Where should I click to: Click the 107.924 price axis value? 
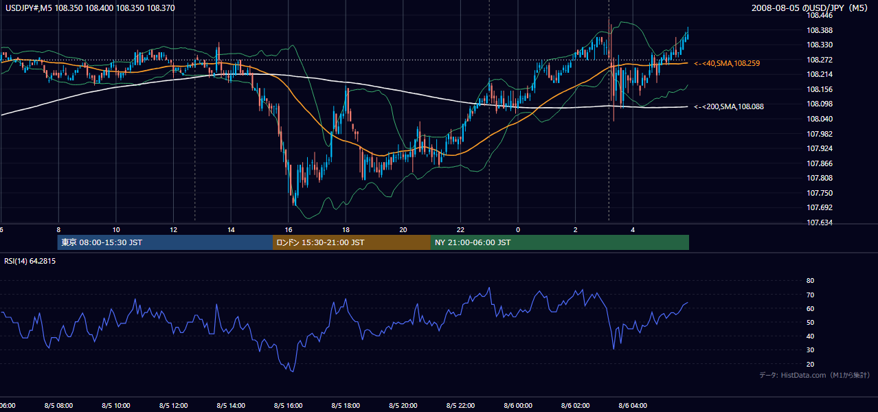coord(818,148)
